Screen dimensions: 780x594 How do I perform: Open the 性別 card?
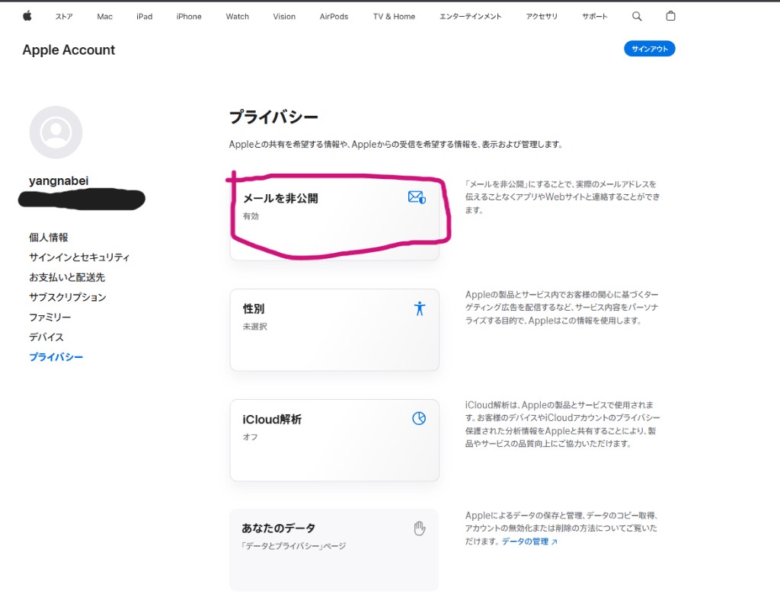(334, 330)
